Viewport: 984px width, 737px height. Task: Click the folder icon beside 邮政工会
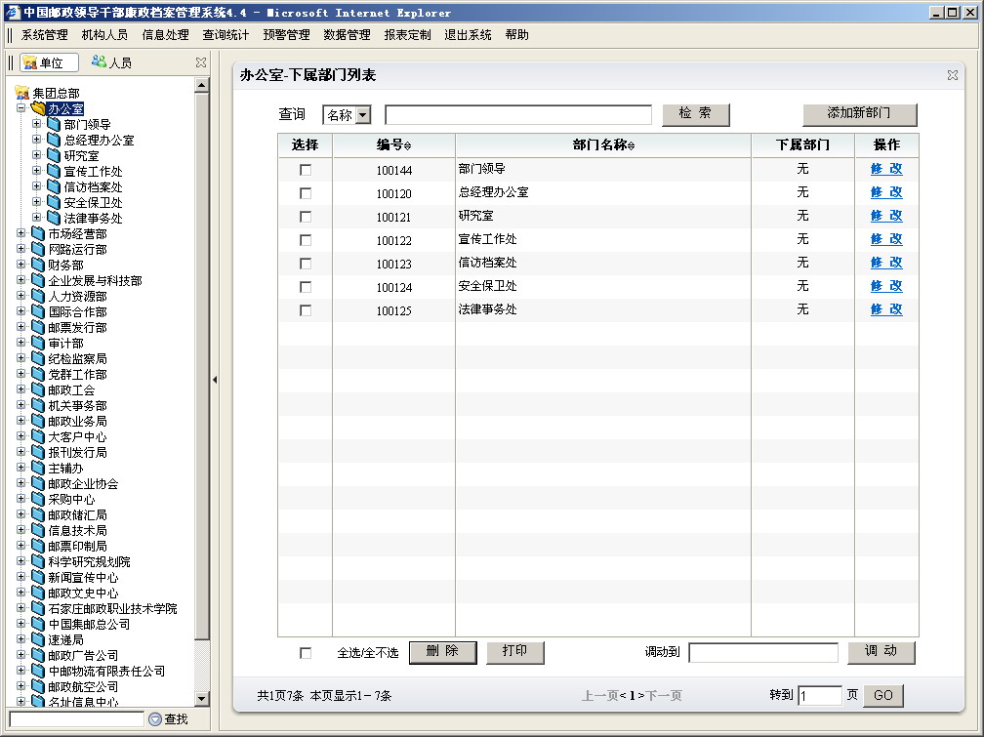(x=38, y=389)
